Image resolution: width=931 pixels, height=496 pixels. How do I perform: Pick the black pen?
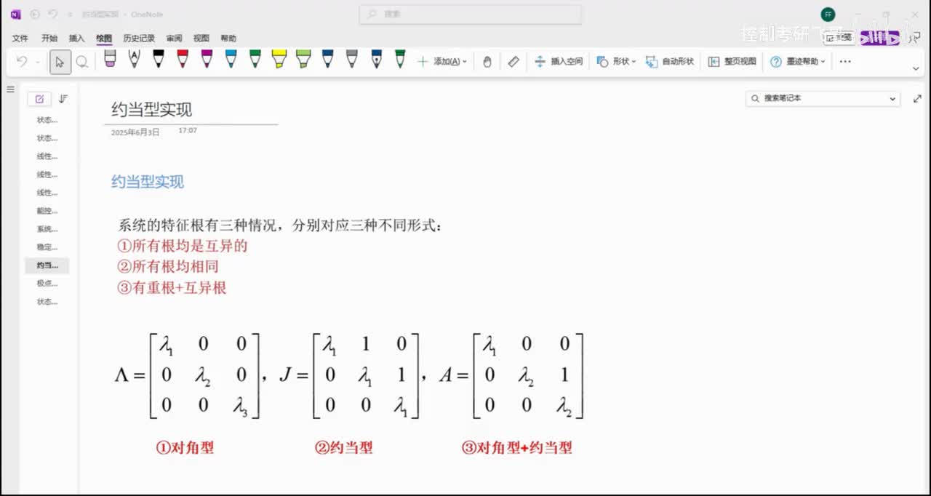[x=159, y=59]
